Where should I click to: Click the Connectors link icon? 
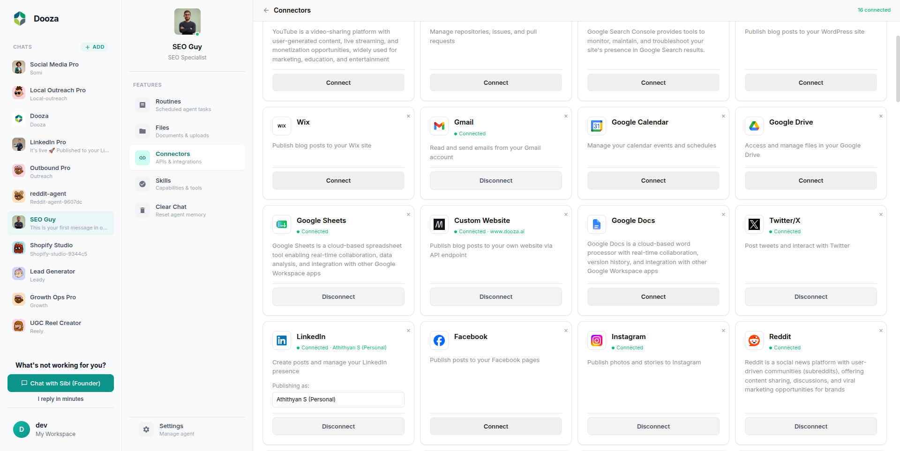[142, 158]
